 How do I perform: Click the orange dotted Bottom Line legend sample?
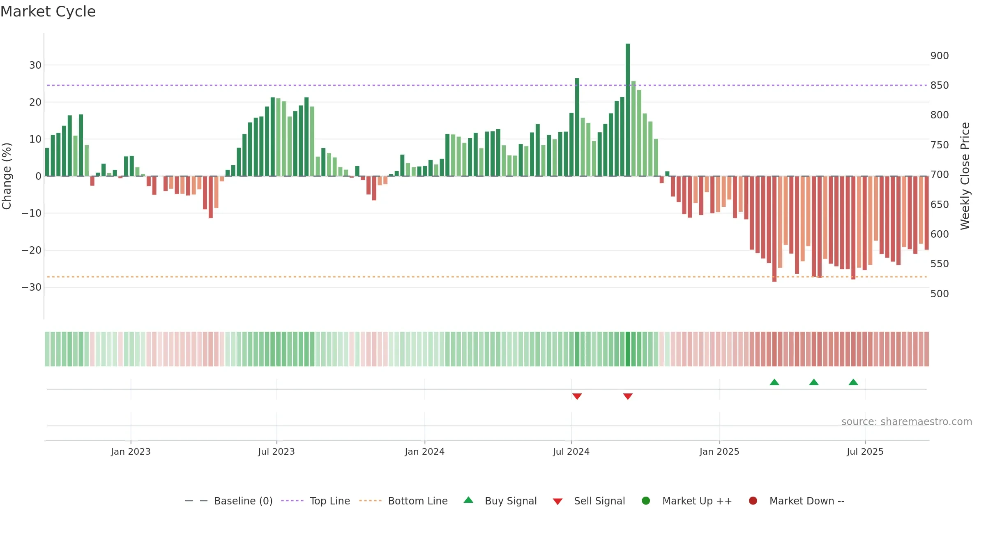[370, 501]
